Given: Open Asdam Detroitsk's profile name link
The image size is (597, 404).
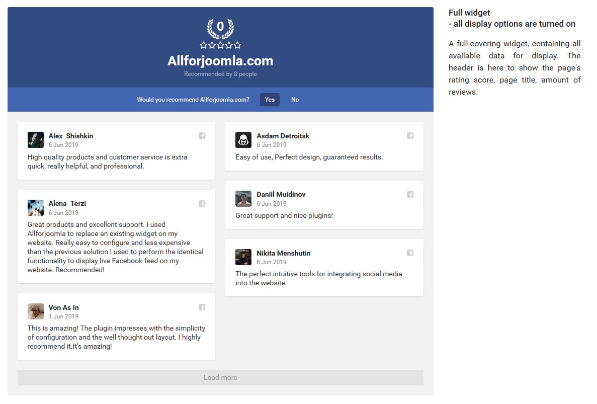Looking at the screenshot, I should [x=283, y=136].
